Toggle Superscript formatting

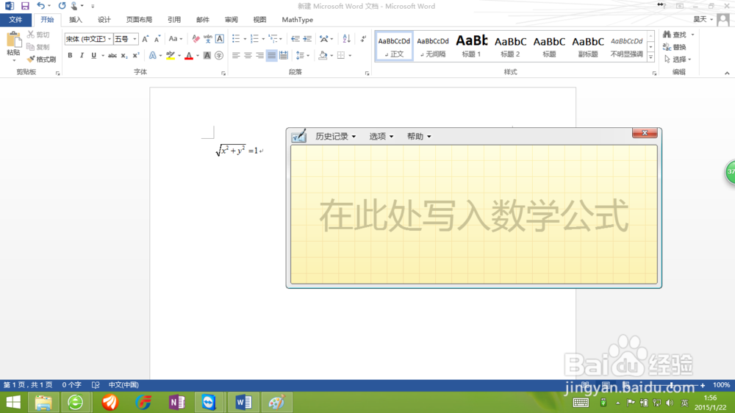[x=136, y=55]
